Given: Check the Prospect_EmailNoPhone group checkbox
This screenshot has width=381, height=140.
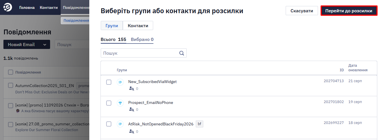Looking at the screenshot, I should click(x=109, y=103).
